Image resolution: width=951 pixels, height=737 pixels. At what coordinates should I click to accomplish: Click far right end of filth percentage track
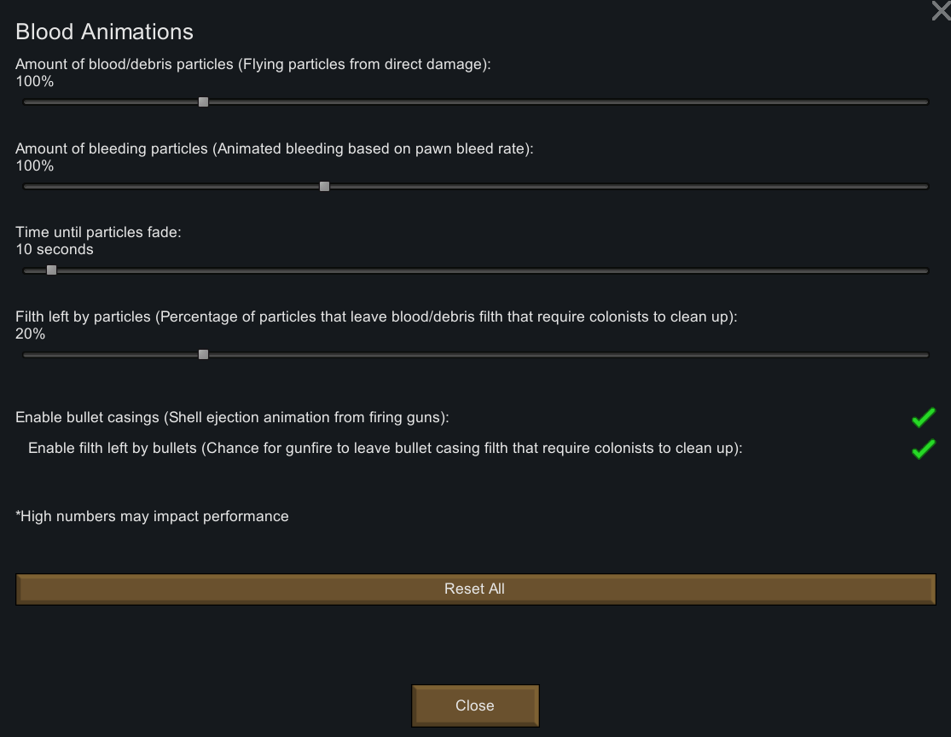click(925, 355)
